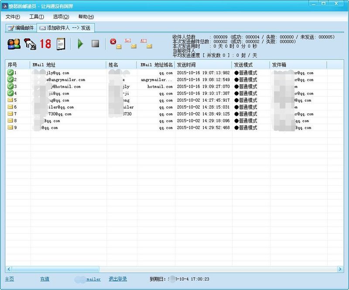Stop sending with the gray square button

click(95, 44)
